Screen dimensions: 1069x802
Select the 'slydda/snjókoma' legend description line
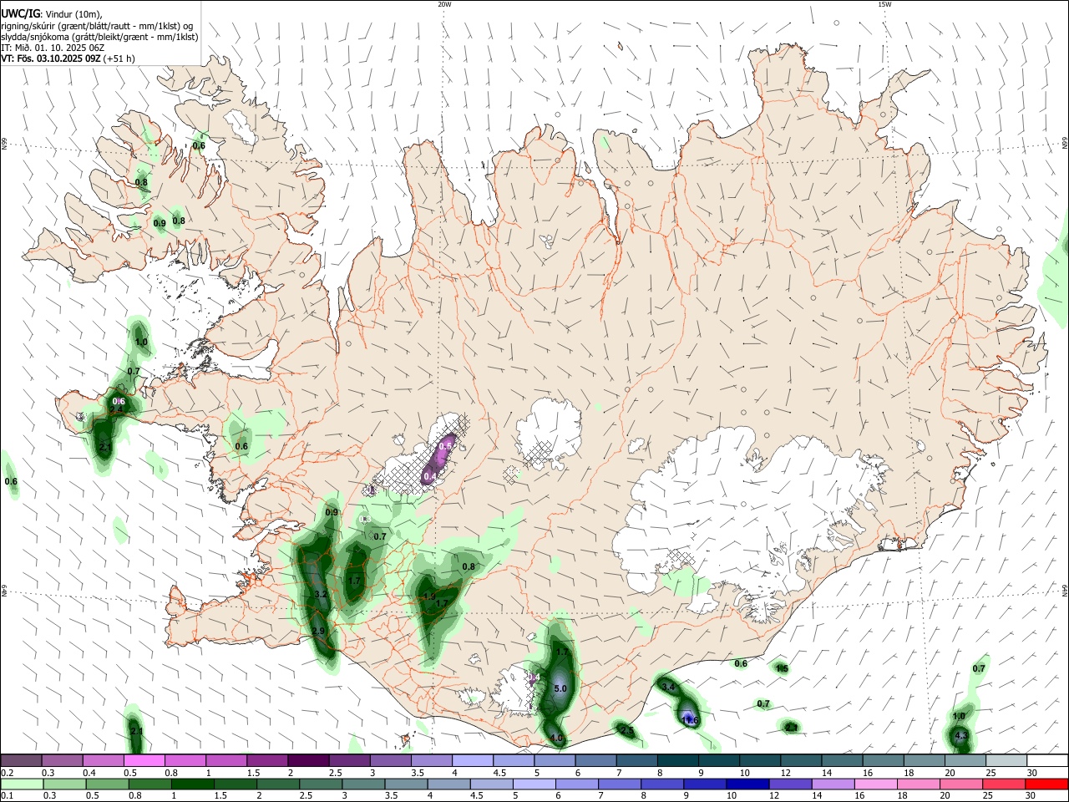coord(99,37)
